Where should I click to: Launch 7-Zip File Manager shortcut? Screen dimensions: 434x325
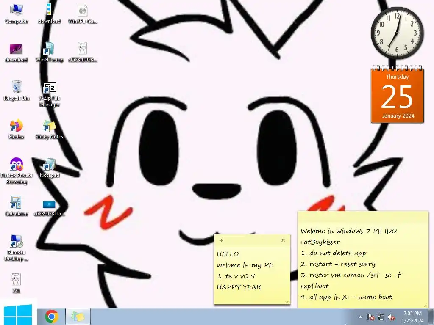(49, 94)
